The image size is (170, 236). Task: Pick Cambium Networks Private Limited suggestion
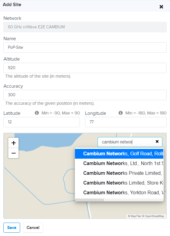[119, 173]
